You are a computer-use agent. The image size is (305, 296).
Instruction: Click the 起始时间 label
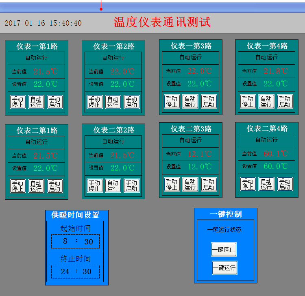click(x=75, y=229)
